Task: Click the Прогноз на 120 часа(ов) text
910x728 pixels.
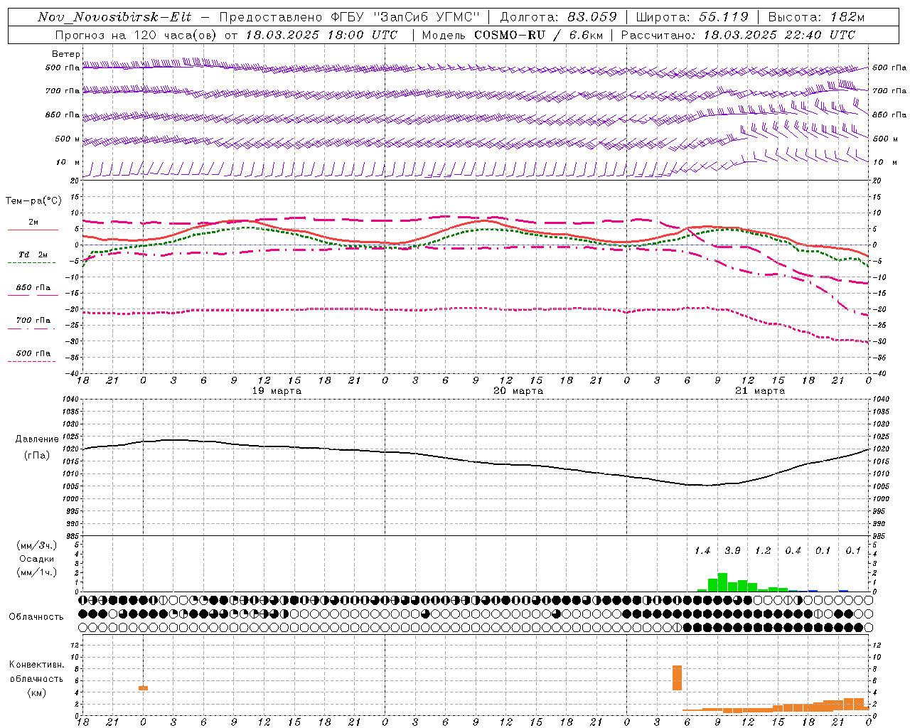Action: (x=136, y=35)
